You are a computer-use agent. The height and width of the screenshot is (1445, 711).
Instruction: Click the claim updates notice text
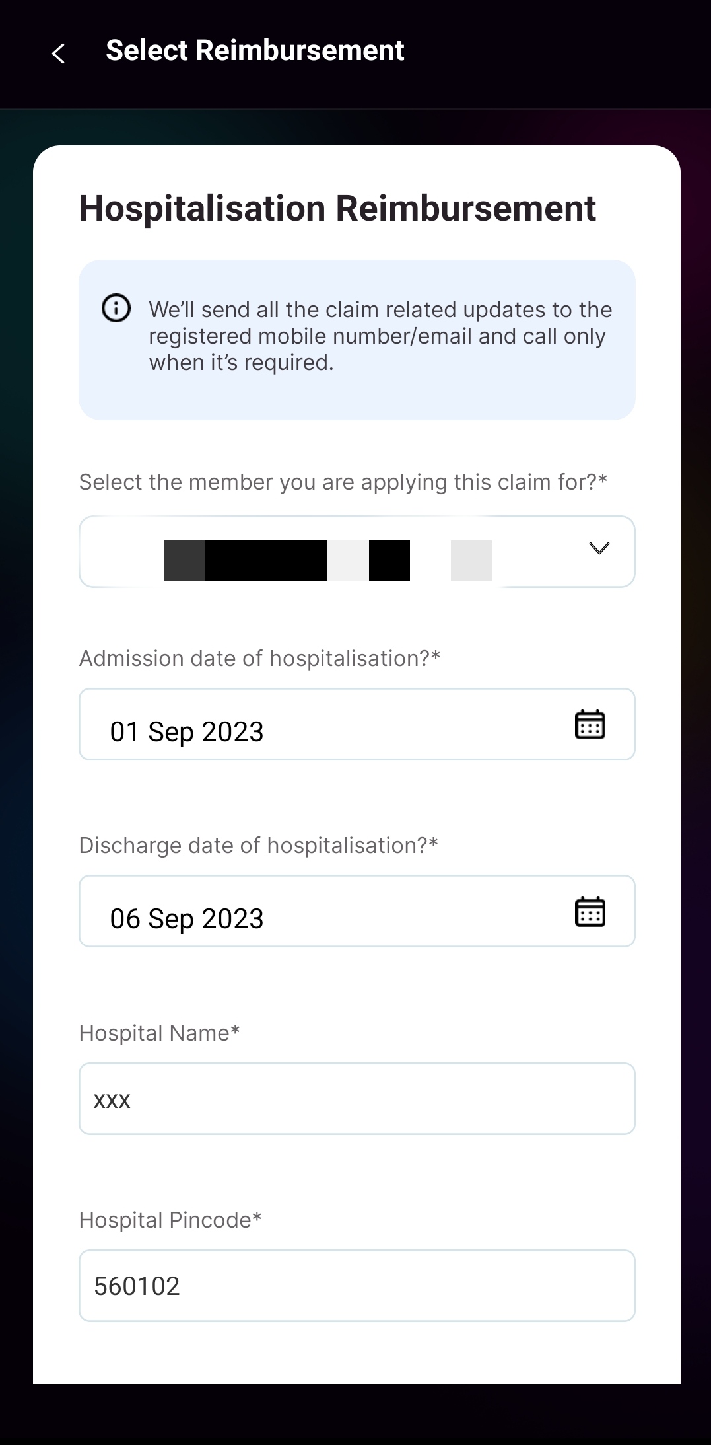[x=380, y=336]
